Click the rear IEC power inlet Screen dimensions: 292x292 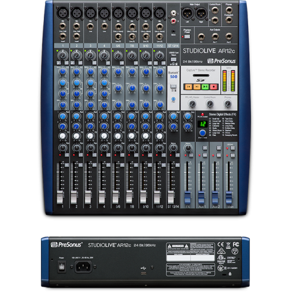pos(84,266)
